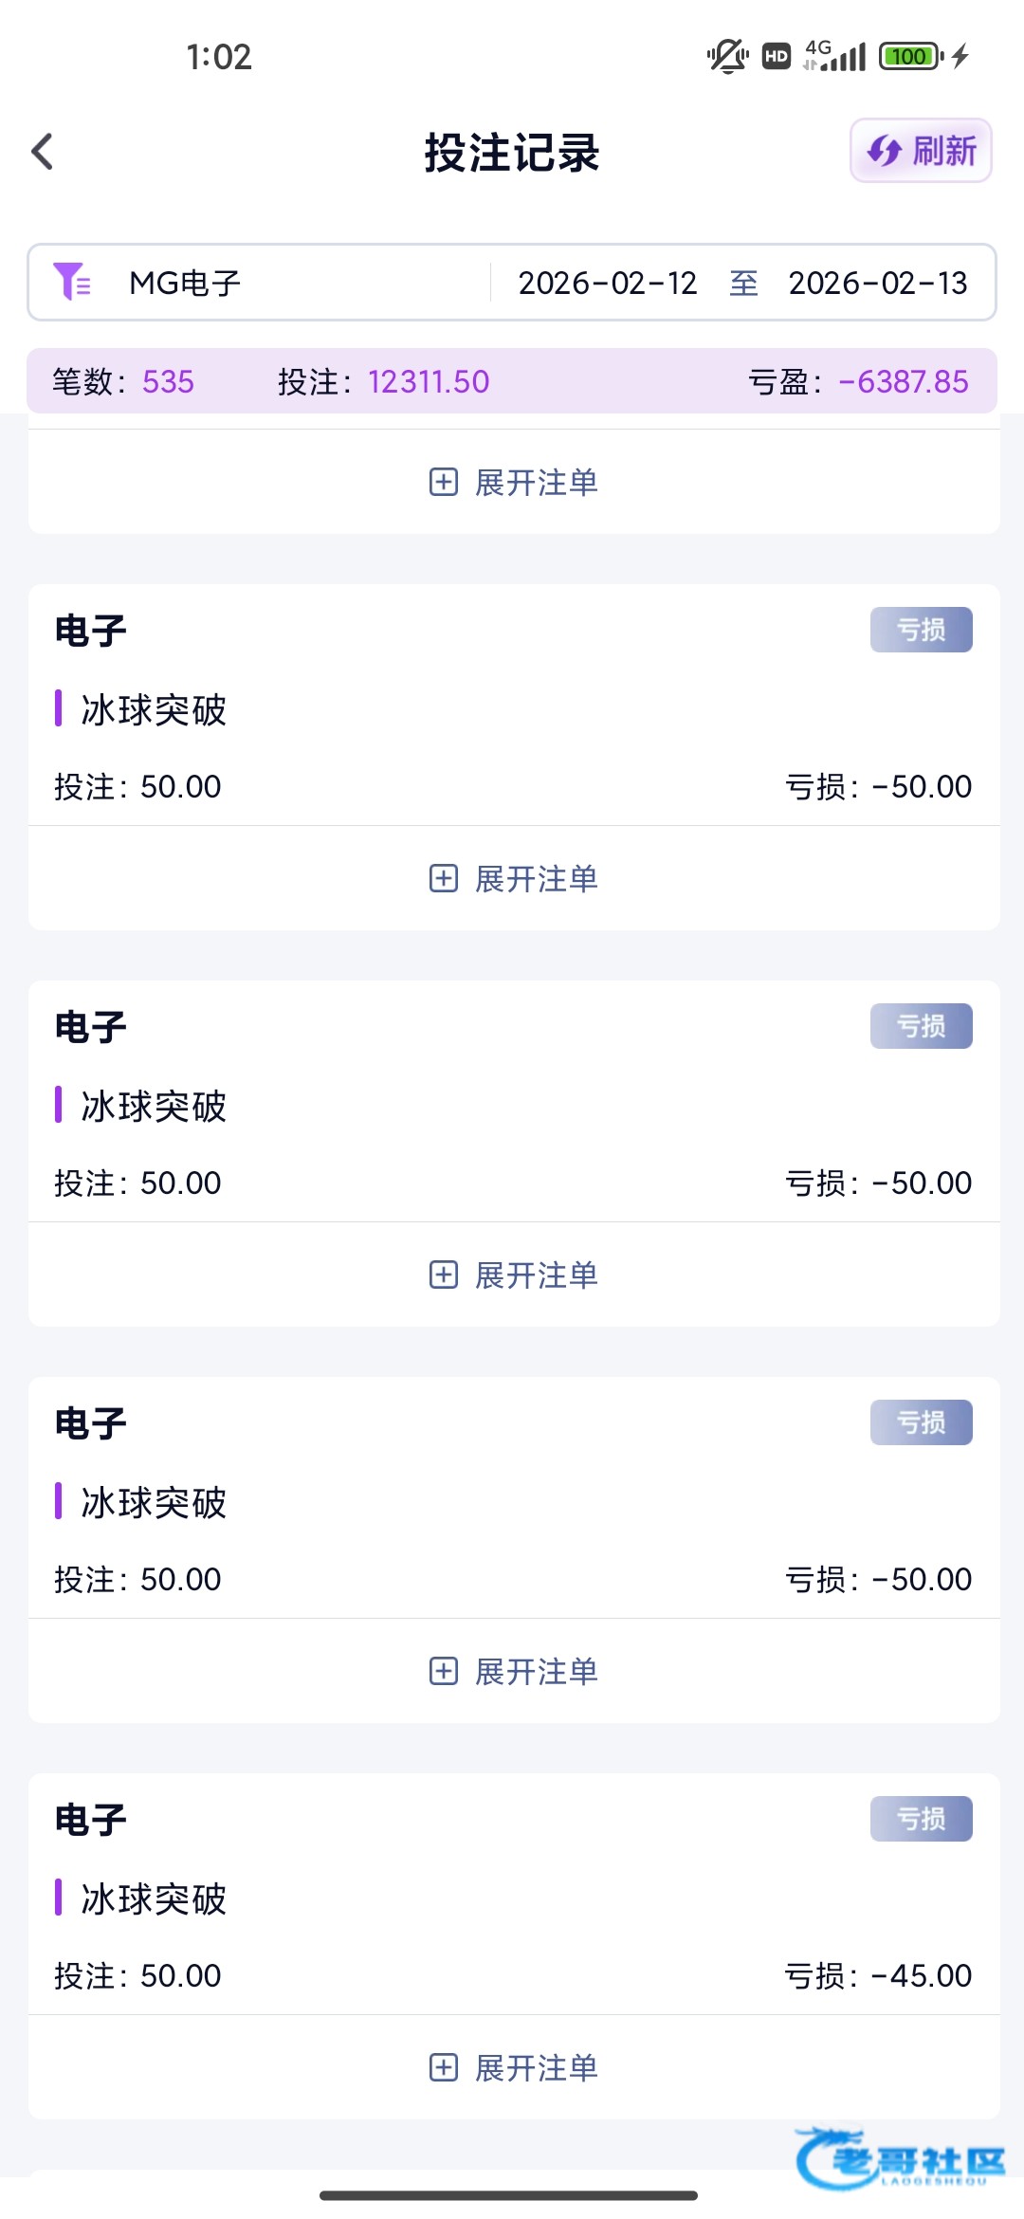Tap the 老哥社区 logo watermark

pyautogui.click(x=901, y=2159)
